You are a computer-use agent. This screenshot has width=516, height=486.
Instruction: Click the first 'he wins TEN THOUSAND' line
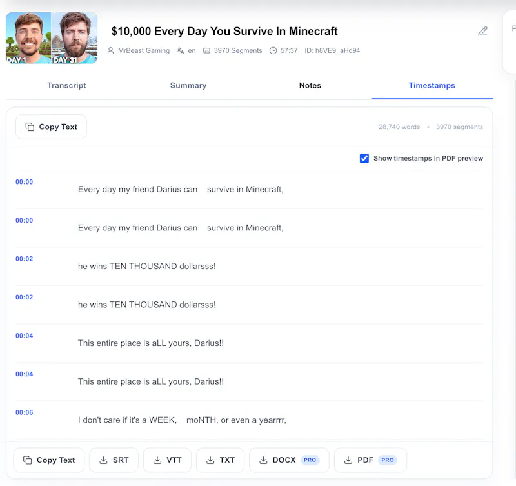click(x=147, y=266)
